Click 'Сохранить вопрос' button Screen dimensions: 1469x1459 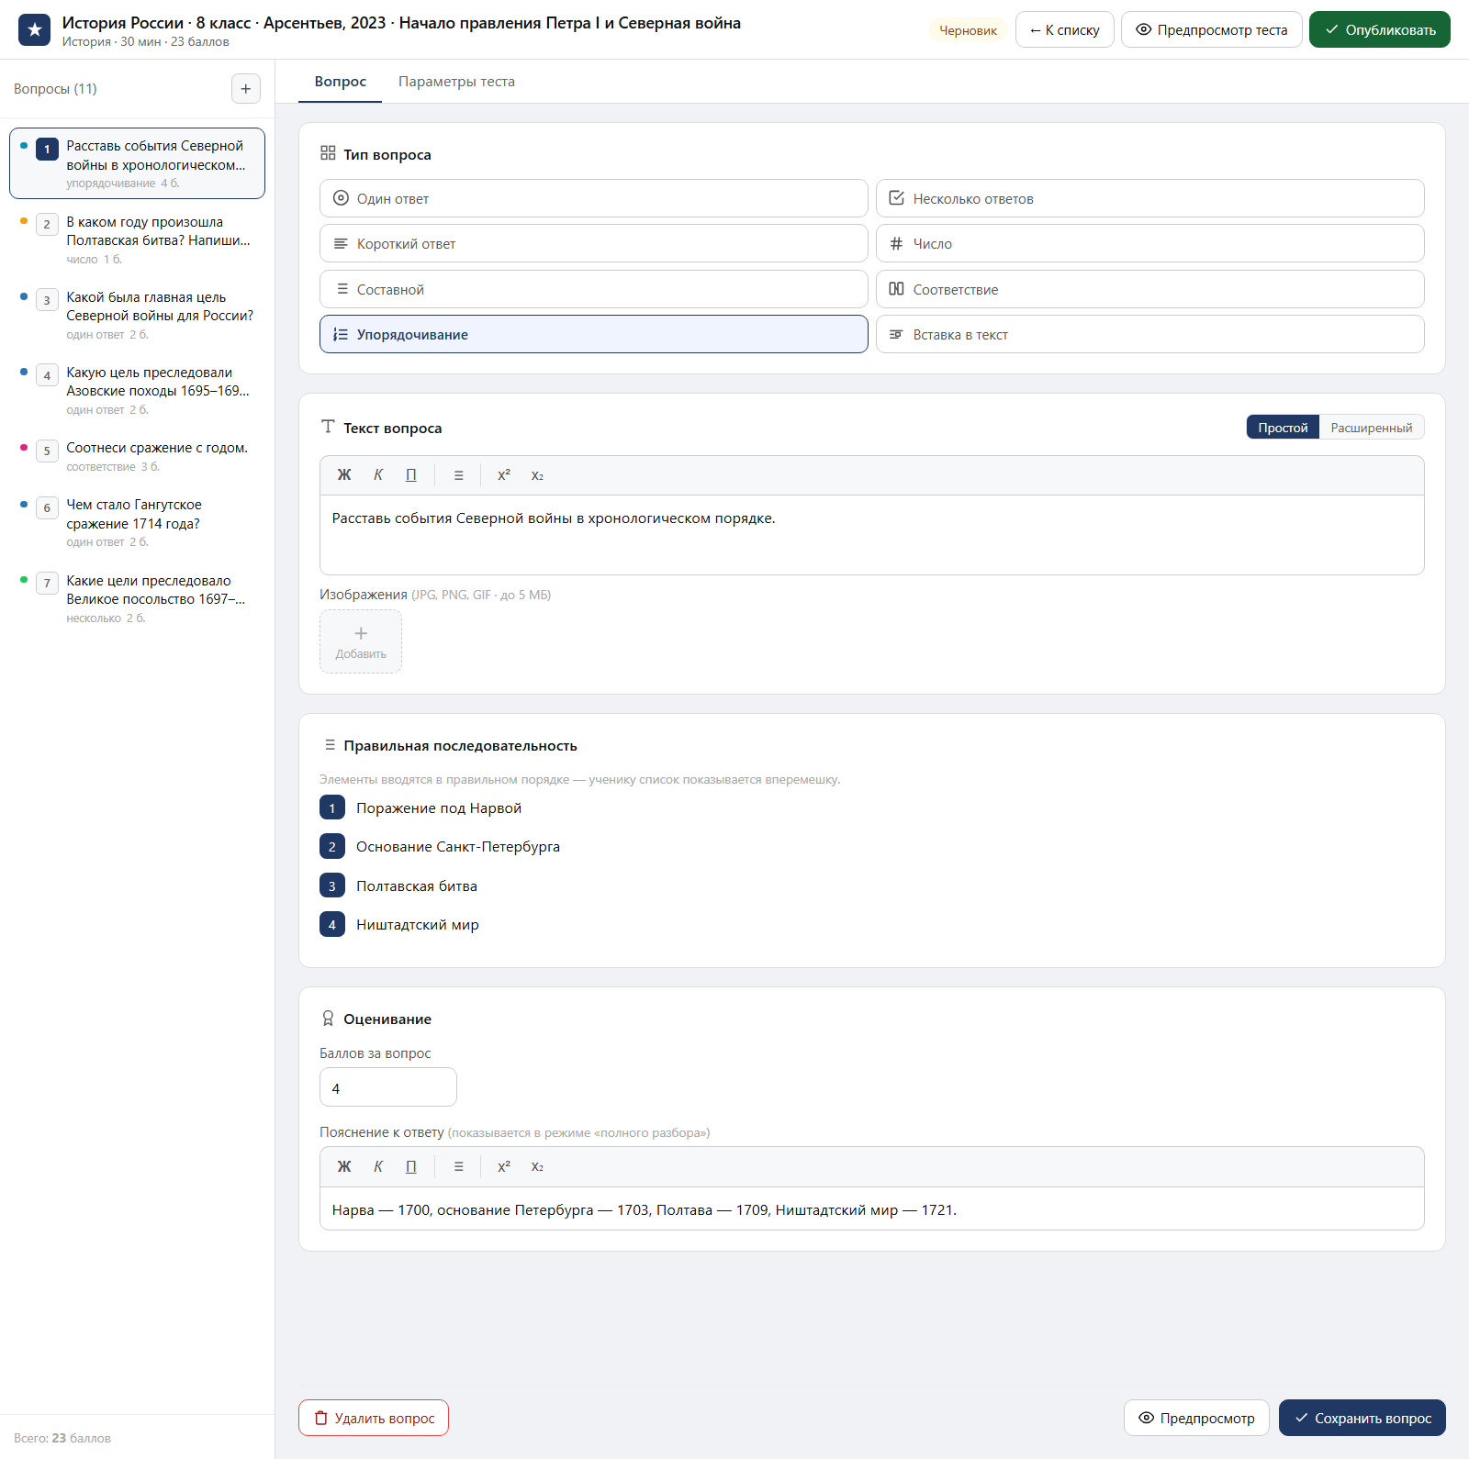coord(1362,1418)
